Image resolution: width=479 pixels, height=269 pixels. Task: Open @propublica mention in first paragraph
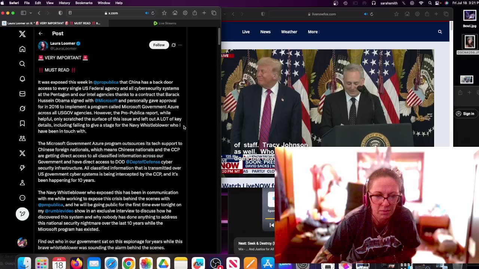tap(106, 82)
